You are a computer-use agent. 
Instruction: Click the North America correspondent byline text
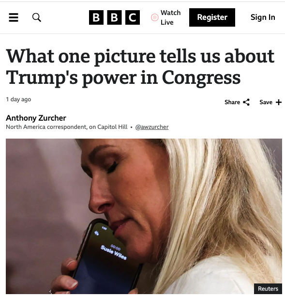(67, 127)
